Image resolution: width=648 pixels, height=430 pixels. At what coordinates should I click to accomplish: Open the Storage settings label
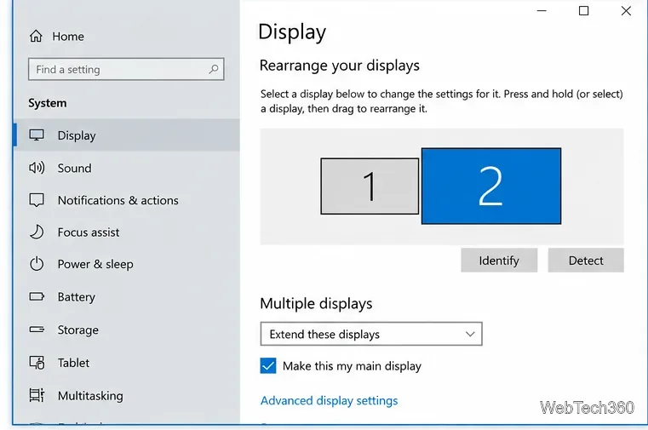tap(78, 330)
